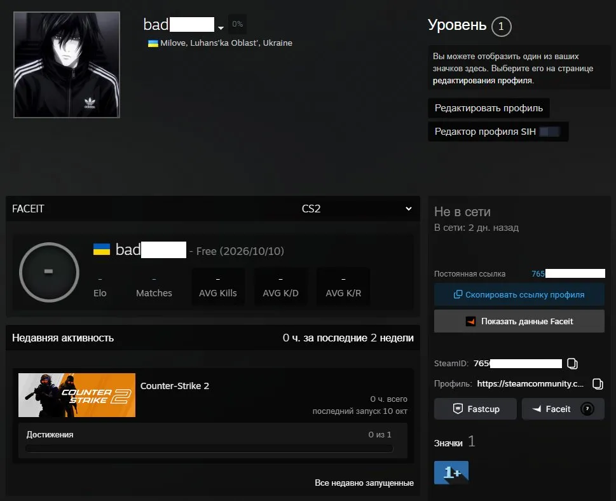This screenshot has width=616, height=501.
Task: Click the Ukraine flag next to the location
Action: [x=153, y=43]
